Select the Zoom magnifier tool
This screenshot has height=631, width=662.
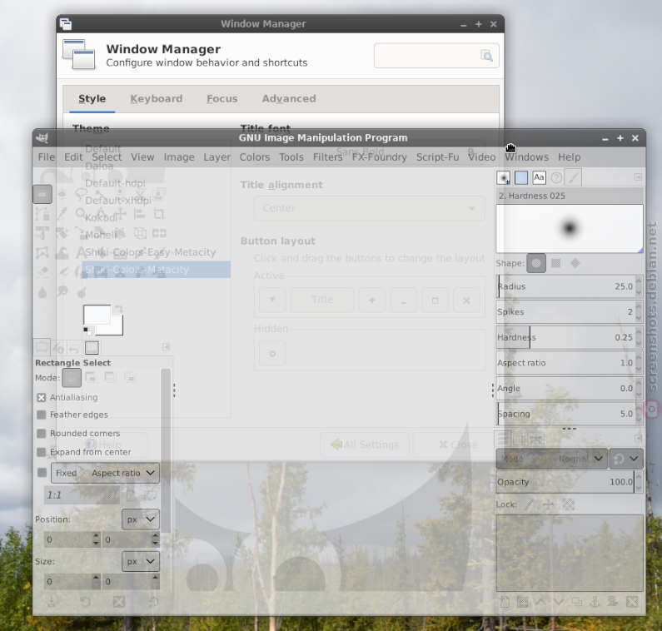tap(80, 214)
